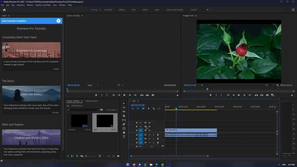Switch to the Media Browser tab

pyautogui.click(x=92, y=101)
